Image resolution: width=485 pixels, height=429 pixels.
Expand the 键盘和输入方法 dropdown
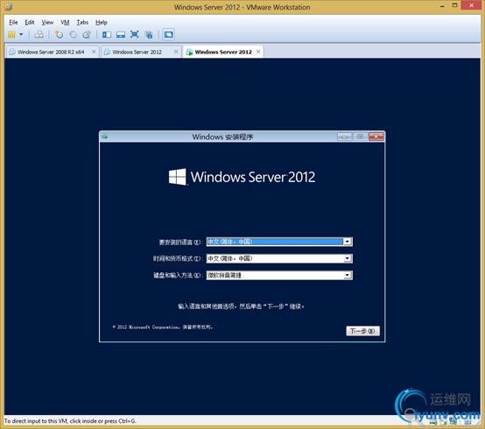coord(348,275)
